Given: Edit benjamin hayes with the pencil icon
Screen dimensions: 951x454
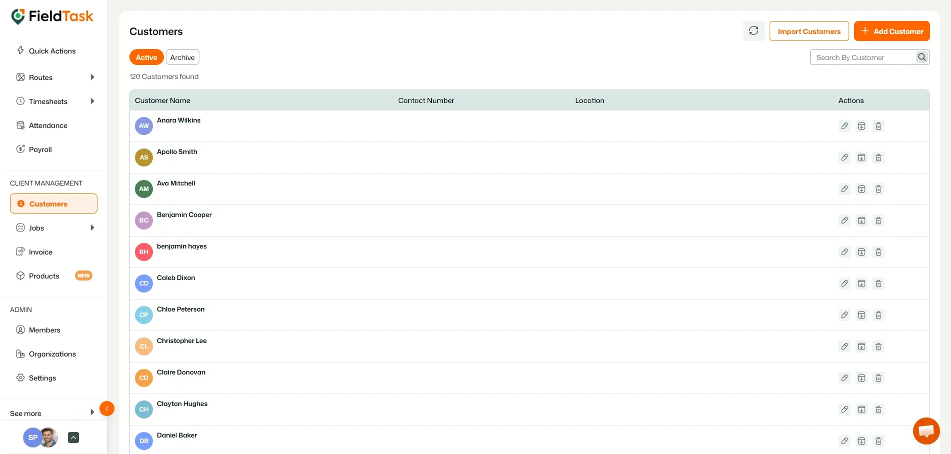Looking at the screenshot, I should [x=845, y=252].
